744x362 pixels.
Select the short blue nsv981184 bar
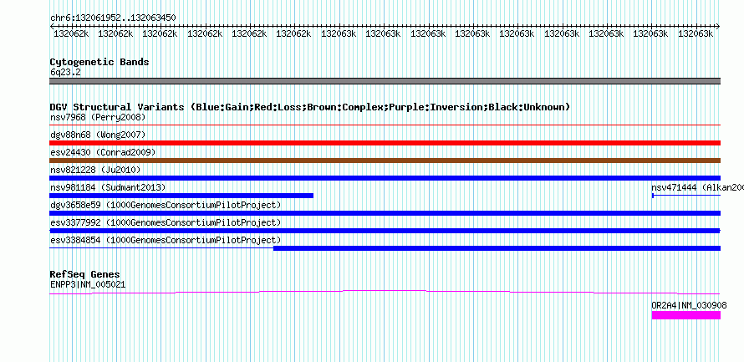point(181,196)
